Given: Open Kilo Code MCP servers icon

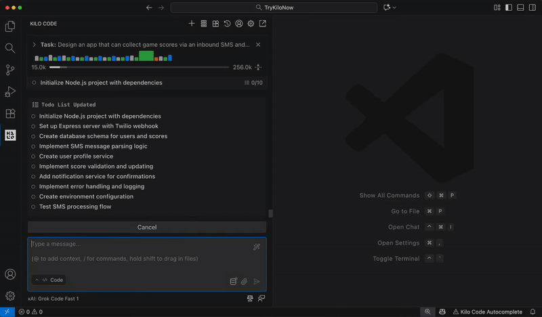Looking at the screenshot, I should [204, 24].
